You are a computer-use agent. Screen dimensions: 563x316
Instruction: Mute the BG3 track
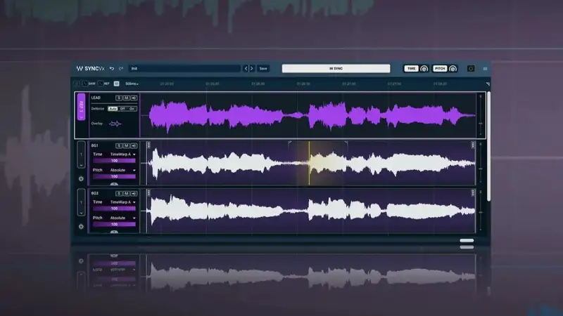pyautogui.click(x=126, y=194)
